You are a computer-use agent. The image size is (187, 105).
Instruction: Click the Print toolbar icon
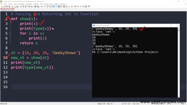click(17, 6)
